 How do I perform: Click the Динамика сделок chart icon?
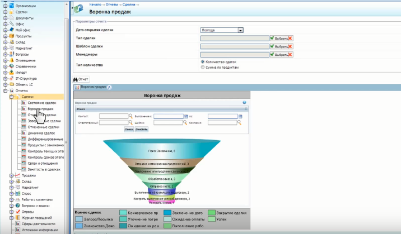(x=24, y=133)
